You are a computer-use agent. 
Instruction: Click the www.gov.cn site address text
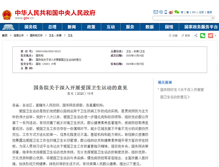pos(25,18)
